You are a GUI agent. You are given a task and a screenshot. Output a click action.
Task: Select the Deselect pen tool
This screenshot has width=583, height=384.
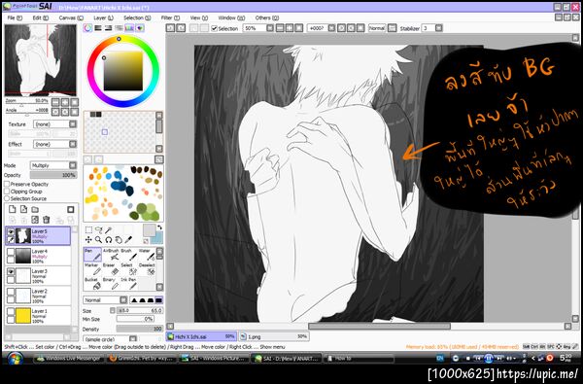tap(147, 269)
